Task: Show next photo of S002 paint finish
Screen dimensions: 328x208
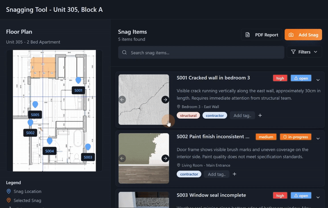Action: 165,158
